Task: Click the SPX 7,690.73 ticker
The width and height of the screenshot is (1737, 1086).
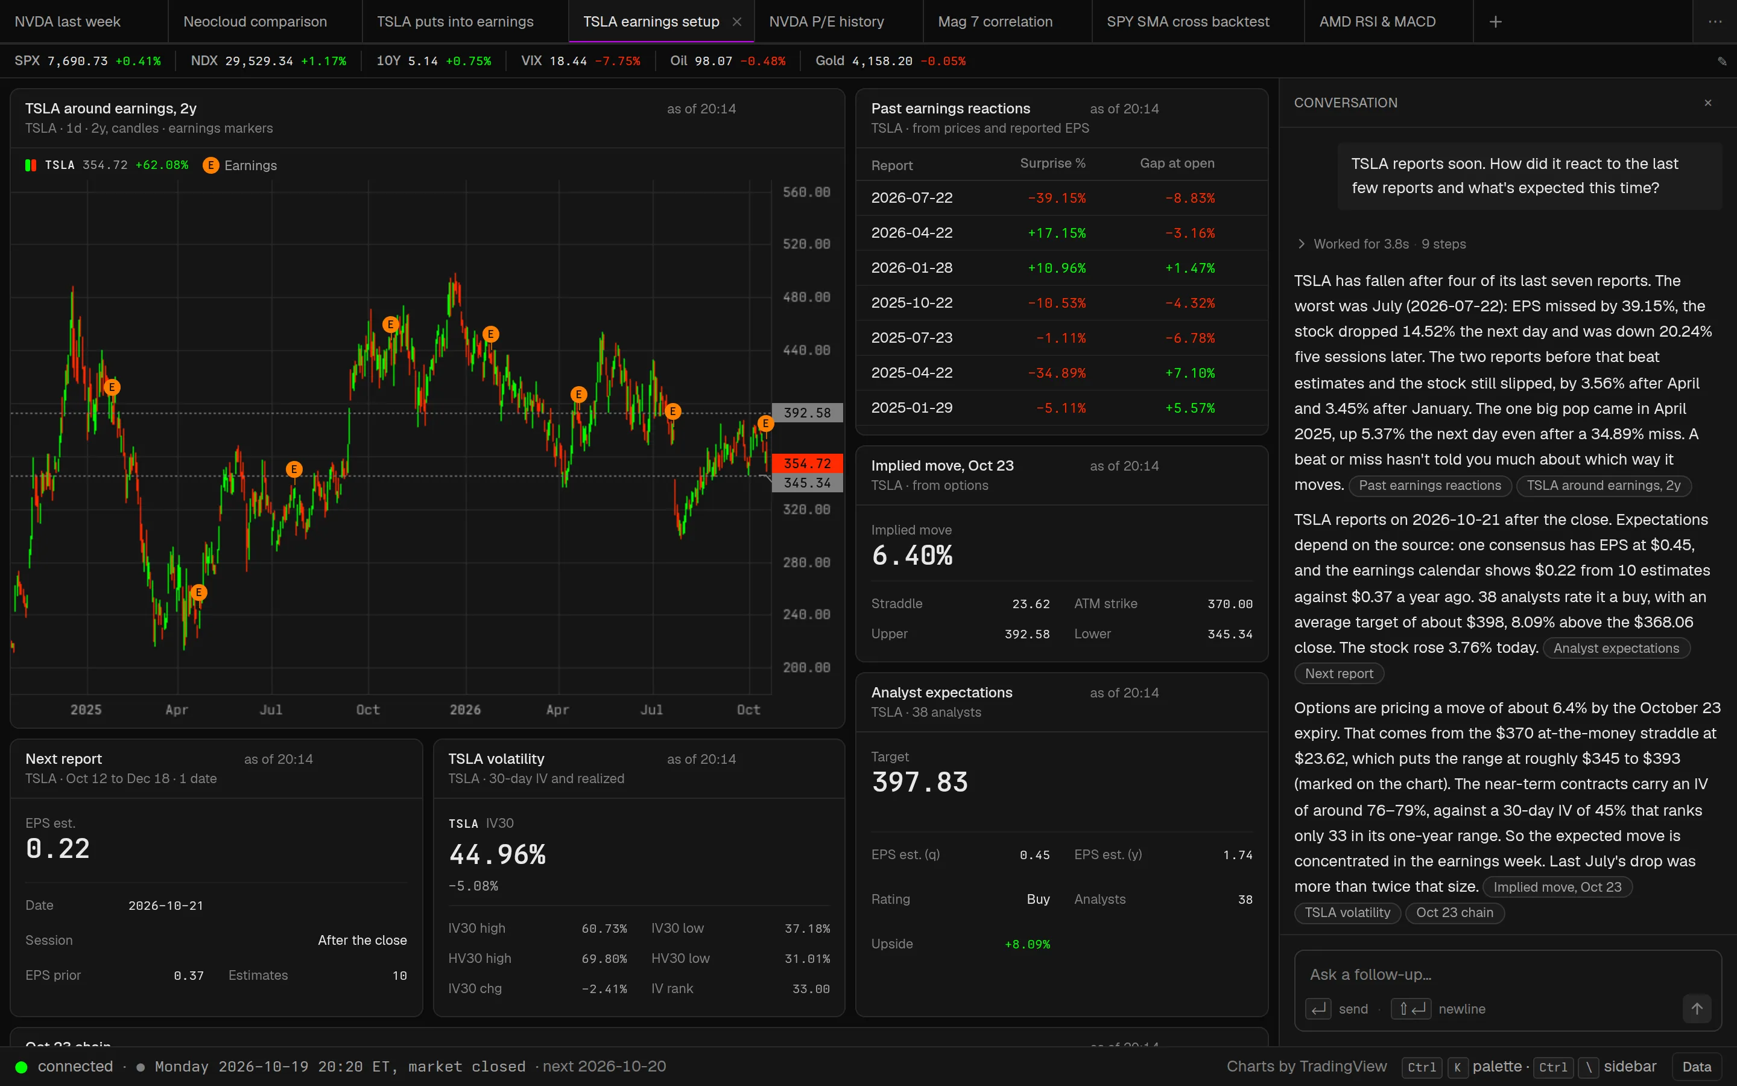Action: click(x=87, y=61)
